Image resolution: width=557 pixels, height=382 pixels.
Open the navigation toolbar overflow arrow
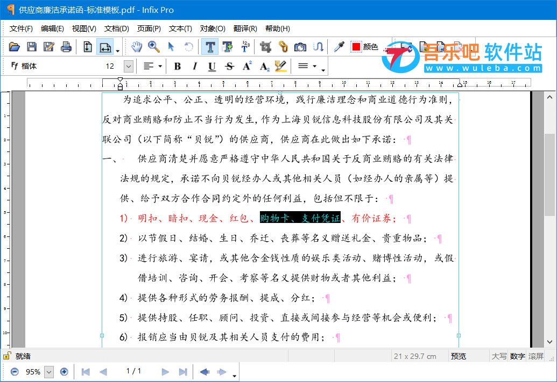click(234, 376)
